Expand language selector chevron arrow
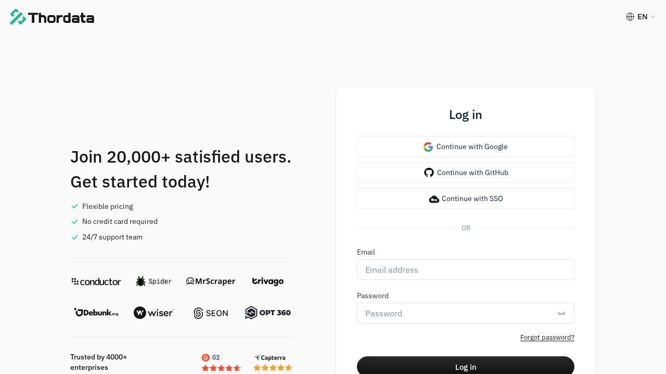666x374 pixels. click(653, 17)
